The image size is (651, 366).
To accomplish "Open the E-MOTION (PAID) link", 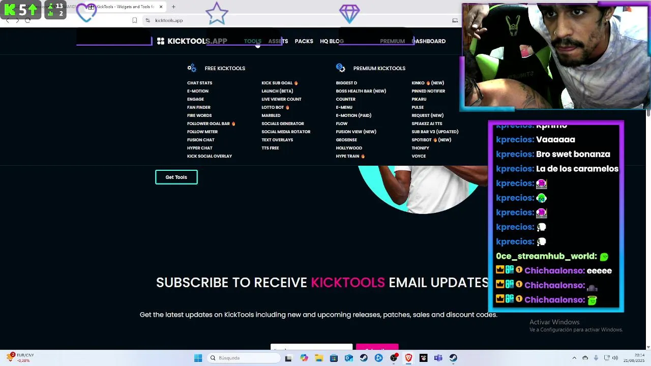I will 353,115.
